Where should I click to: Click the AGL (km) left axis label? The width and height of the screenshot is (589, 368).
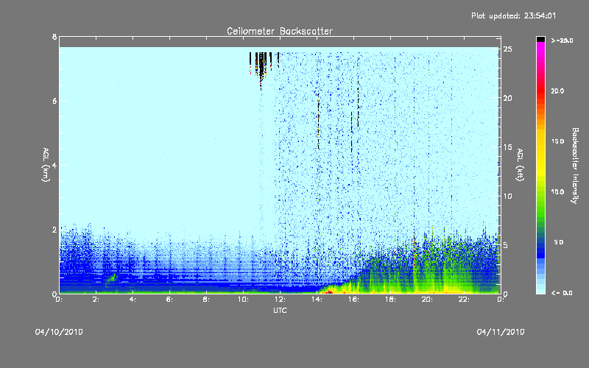pos(46,165)
